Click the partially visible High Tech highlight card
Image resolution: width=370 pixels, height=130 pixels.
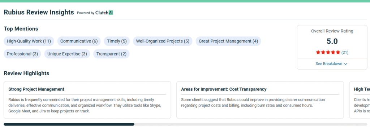360,100
